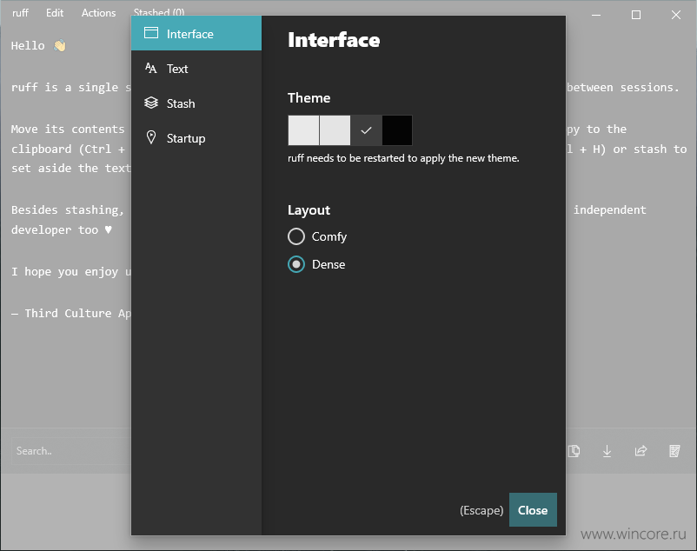The width and height of the screenshot is (697, 551).
Task: Close the ruff window with X
Action: [676, 15]
